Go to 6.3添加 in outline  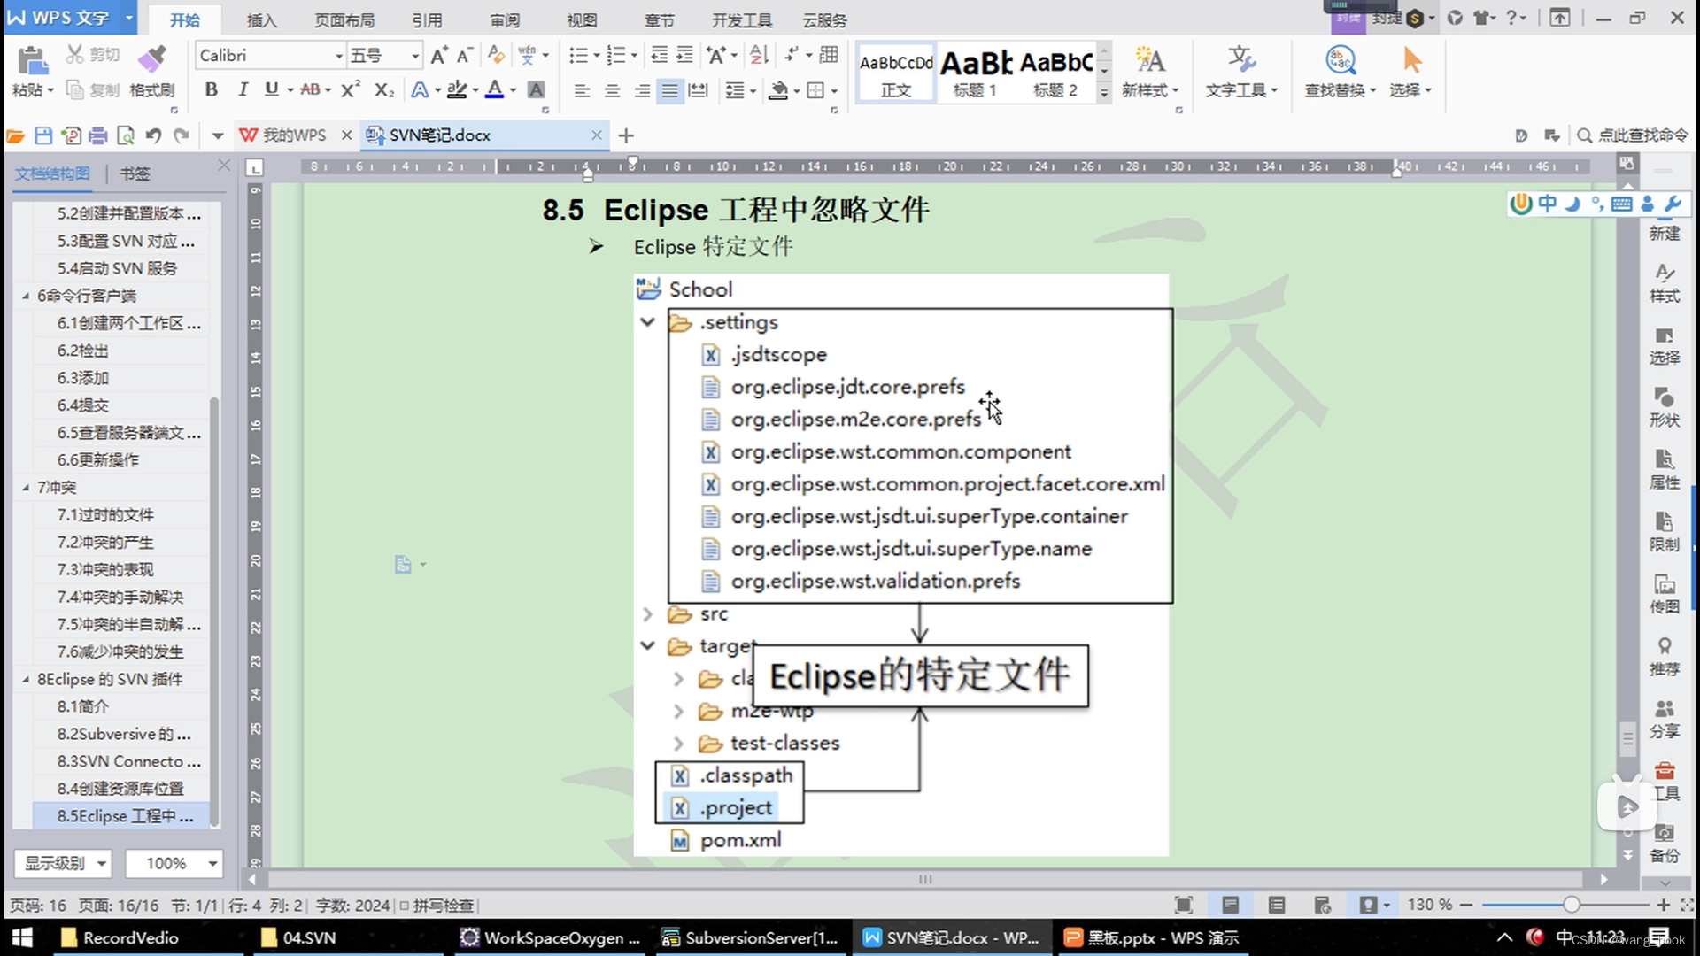click(x=83, y=378)
